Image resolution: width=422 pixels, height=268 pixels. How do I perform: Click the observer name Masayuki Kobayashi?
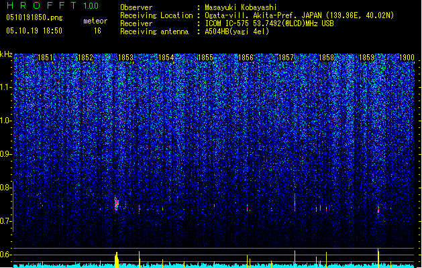point(241,7)
